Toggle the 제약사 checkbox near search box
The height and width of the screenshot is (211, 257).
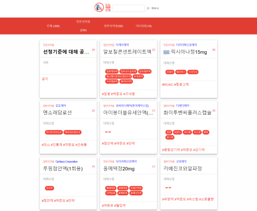point(148,8)
